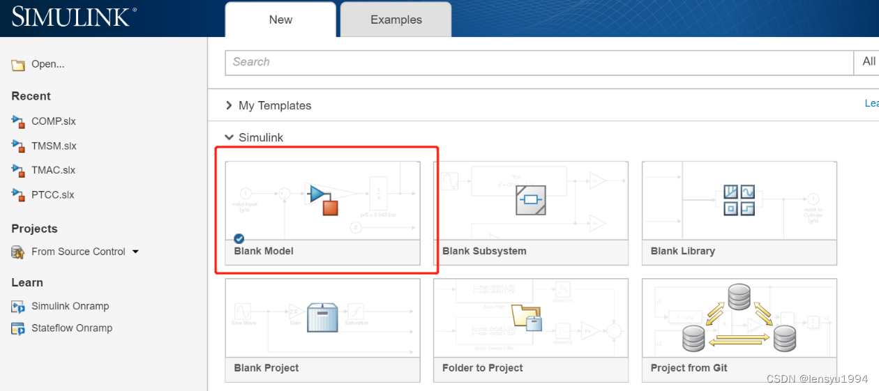Click the COMP.slx model file icon
Viewport: 879px width, 391px height.
(18, 122)
